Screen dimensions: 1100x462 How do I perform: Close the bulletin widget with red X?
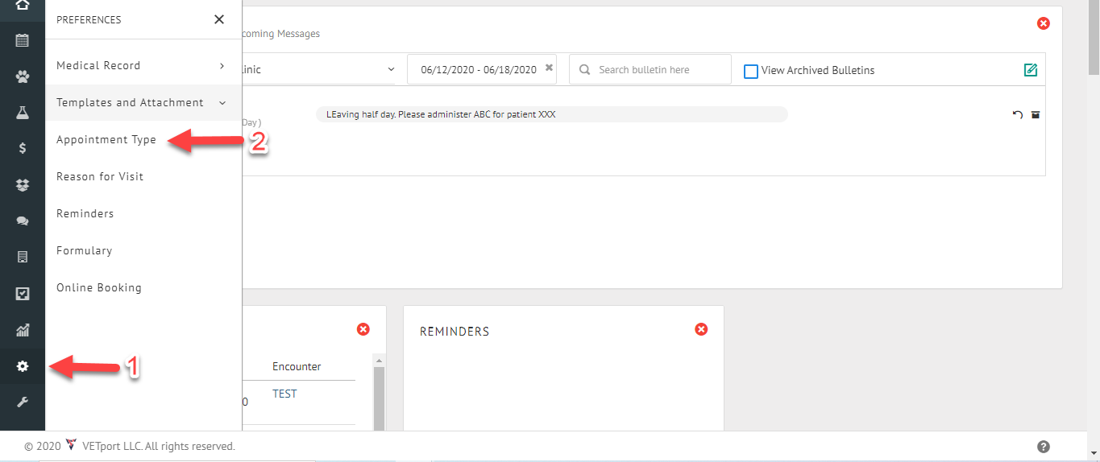(1044, 23)
